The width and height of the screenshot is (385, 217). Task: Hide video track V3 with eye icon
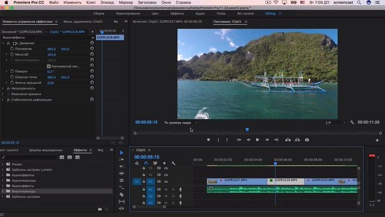(x=166, y=168)
